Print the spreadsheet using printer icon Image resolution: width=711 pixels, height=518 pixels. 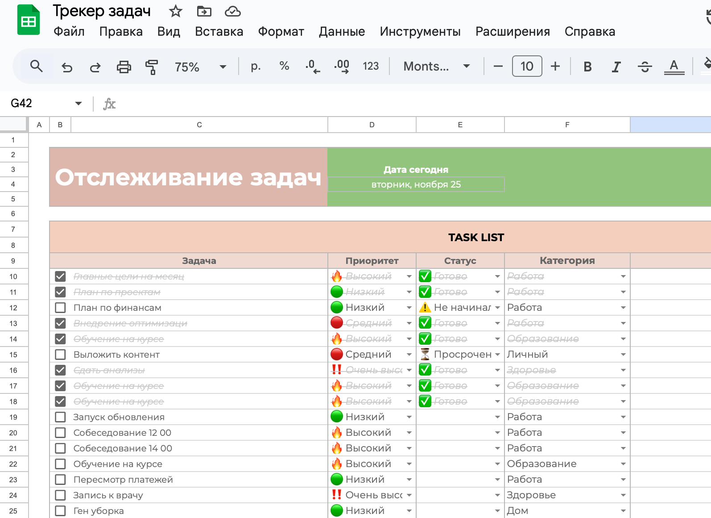tap(124, 67)
